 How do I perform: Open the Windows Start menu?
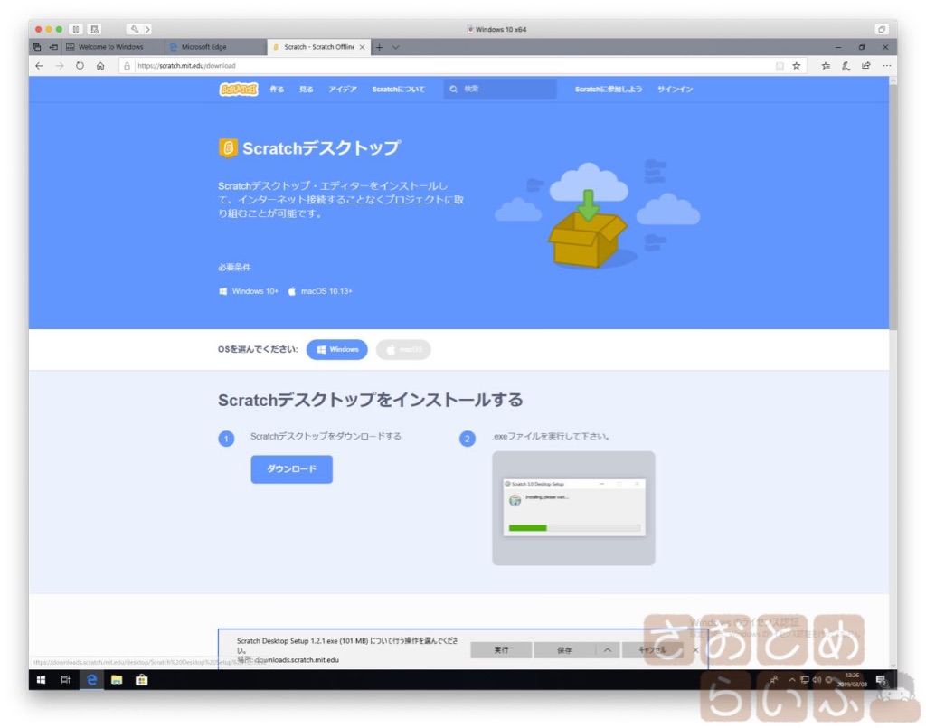(42, 679)
